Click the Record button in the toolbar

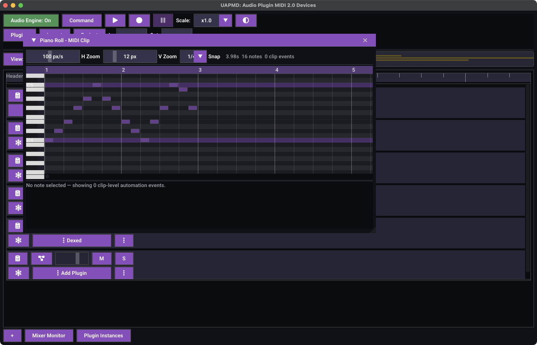pos(139,20)
